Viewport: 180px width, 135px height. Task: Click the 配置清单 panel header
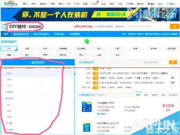[38, 62]
